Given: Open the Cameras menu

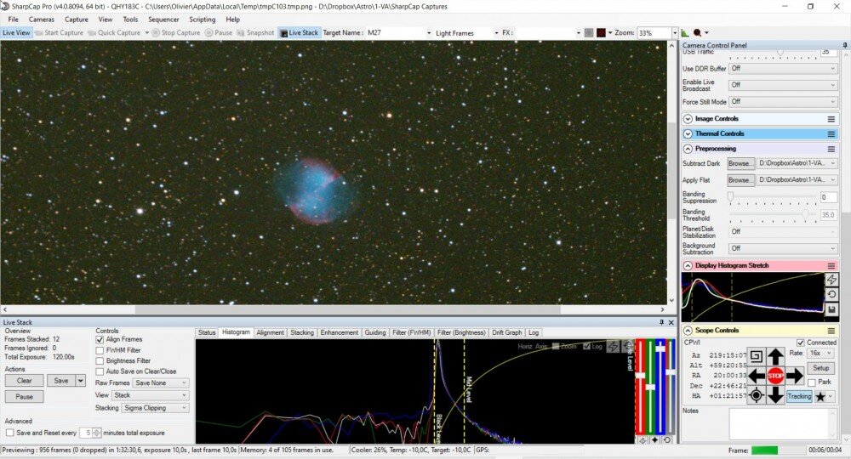Looking at the screenshot, I should [x=41, y=20].
